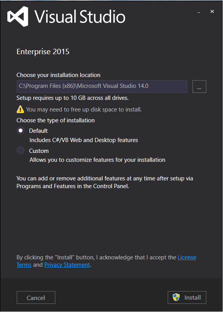This screenshot has width=223, height=312.
Task: Click the yellow disk space warning icon
Action: [x=20, y=109]
